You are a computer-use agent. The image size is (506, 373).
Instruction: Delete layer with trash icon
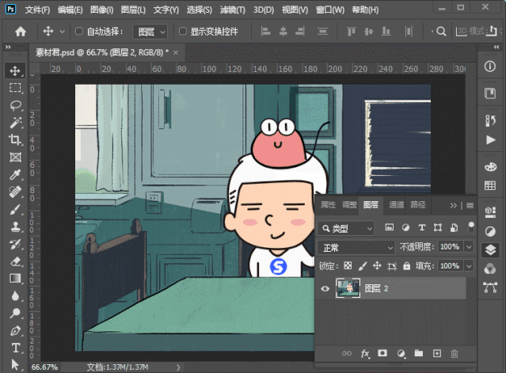tap(455, 354)
